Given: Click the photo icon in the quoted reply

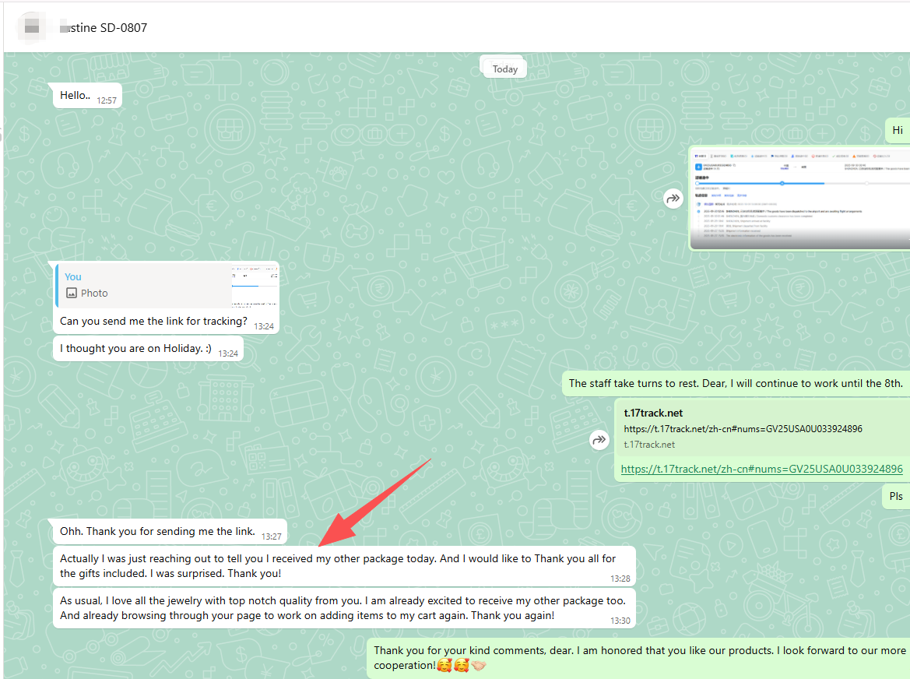Looking at the screenshot, I should (72, 293).
